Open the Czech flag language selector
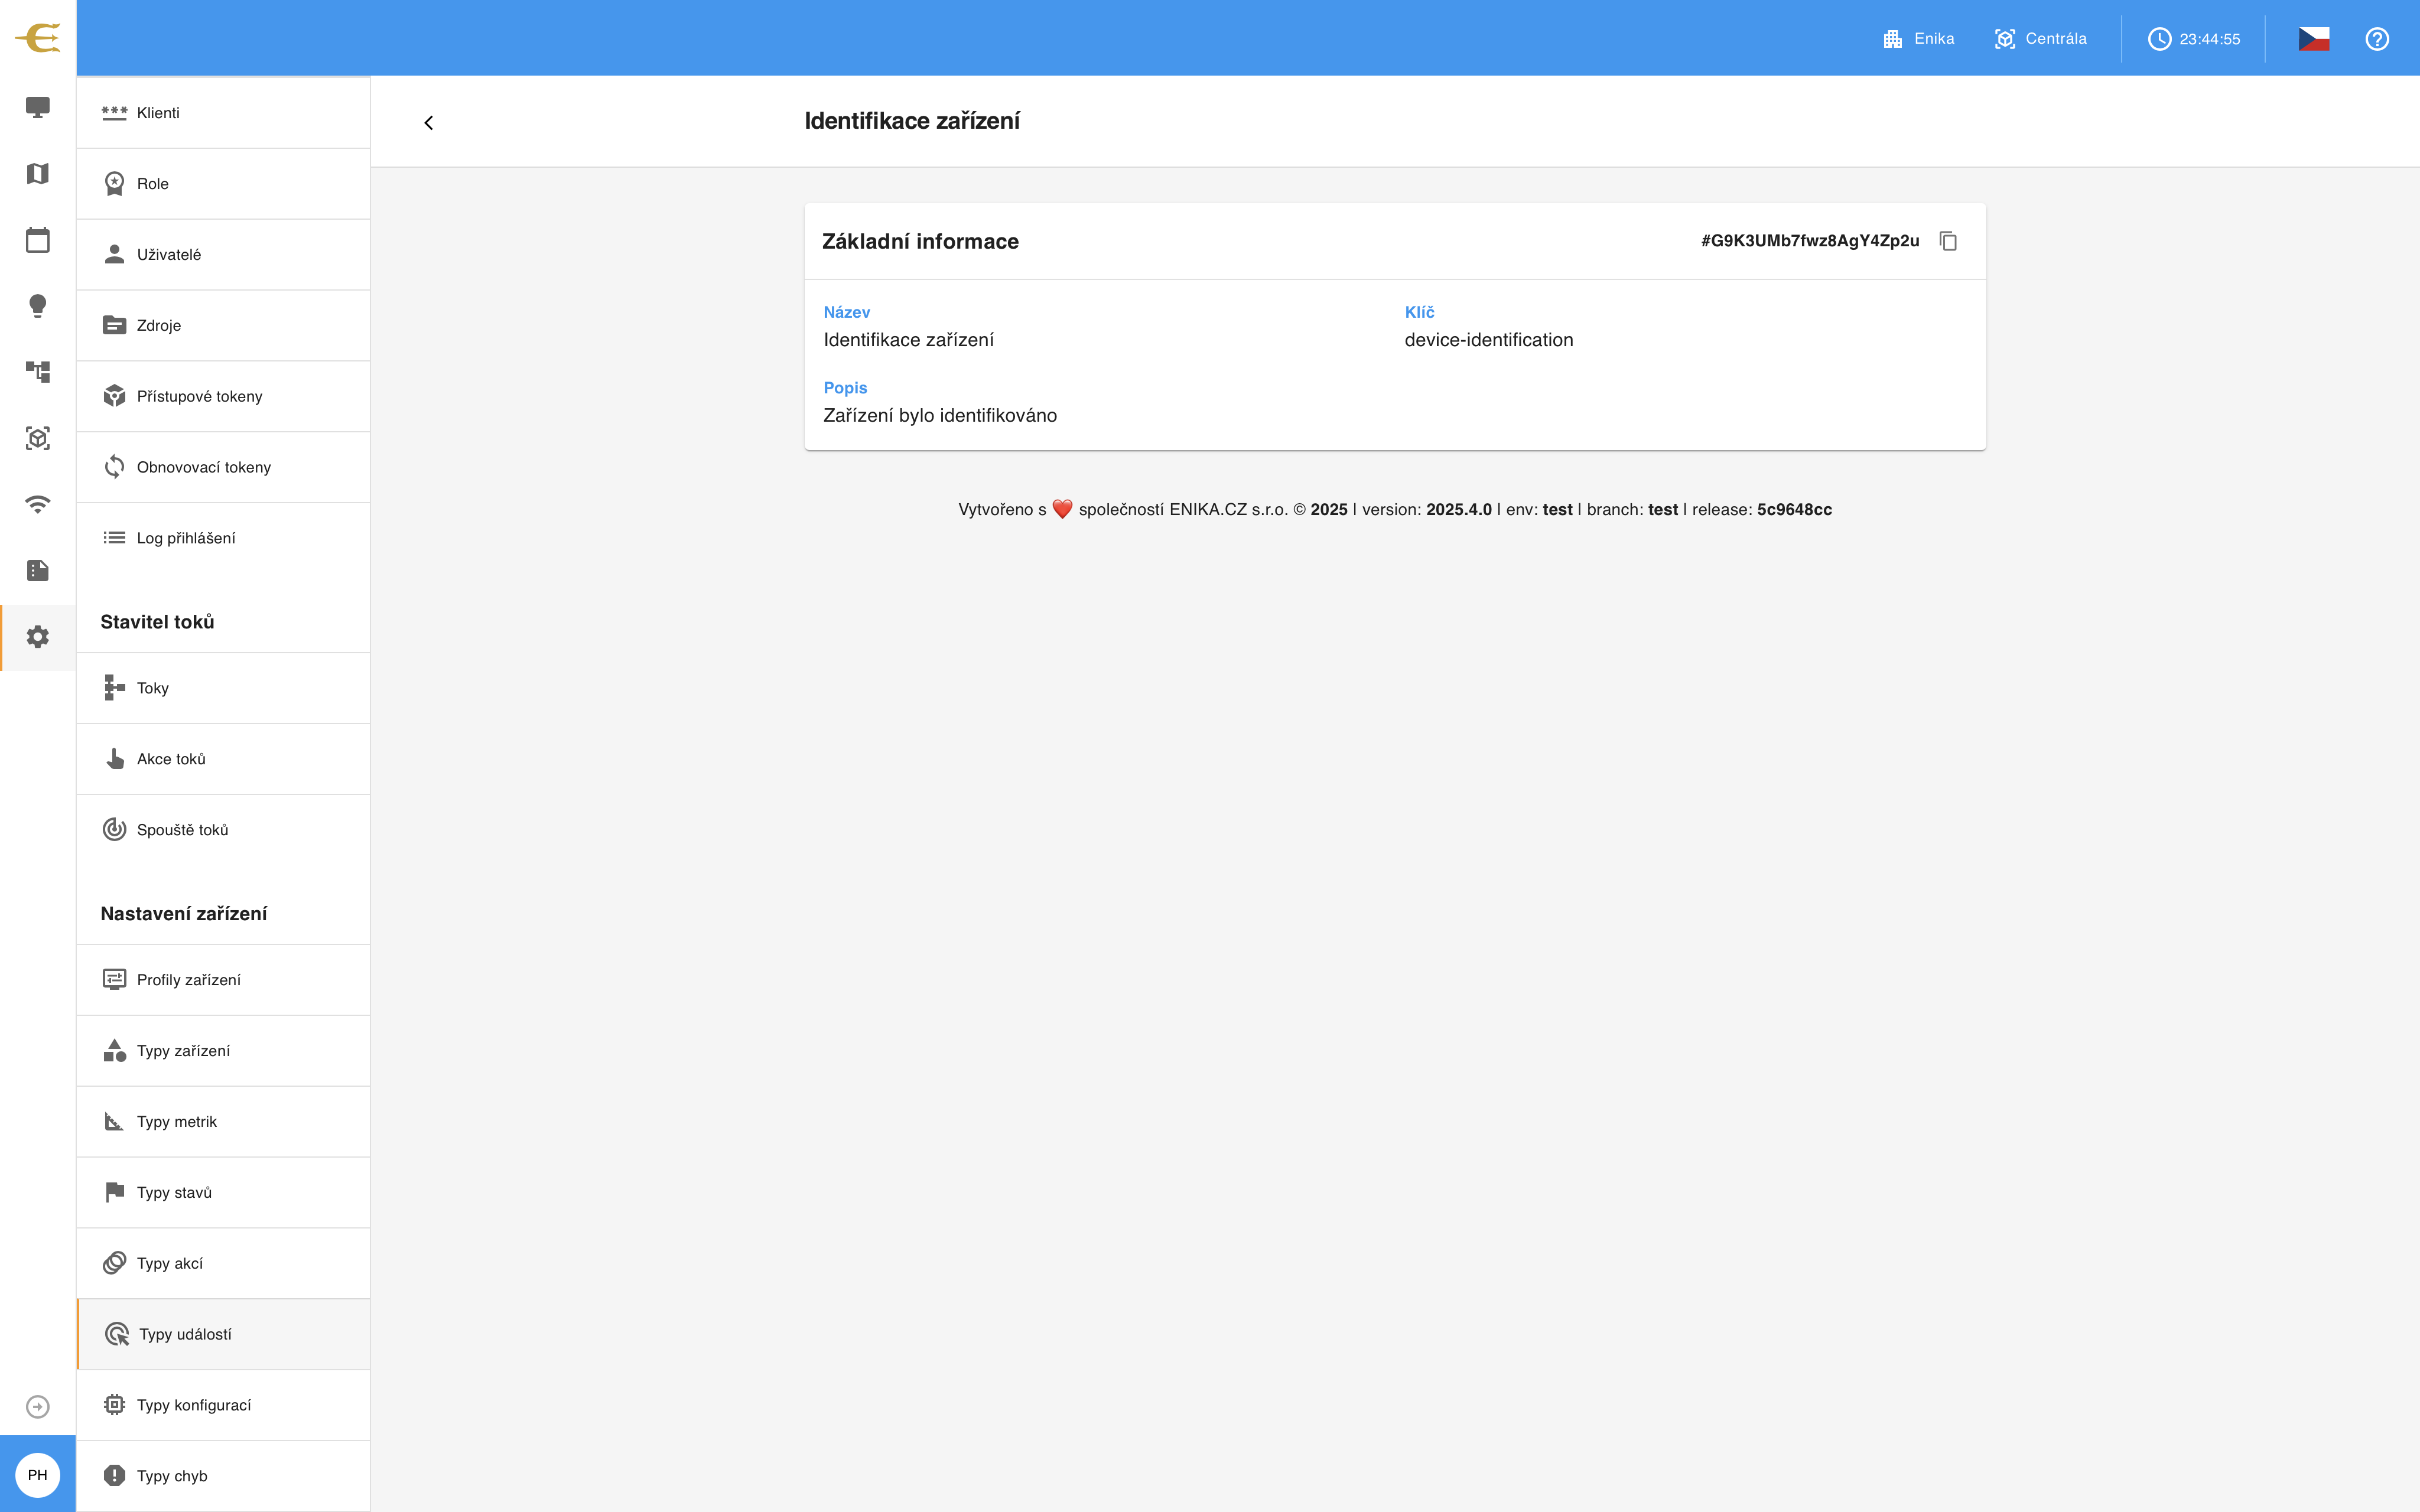The image size is (2420, 1512). [2314, 38]
